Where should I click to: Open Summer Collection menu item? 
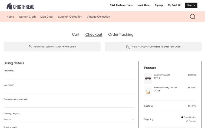(70, 17)
